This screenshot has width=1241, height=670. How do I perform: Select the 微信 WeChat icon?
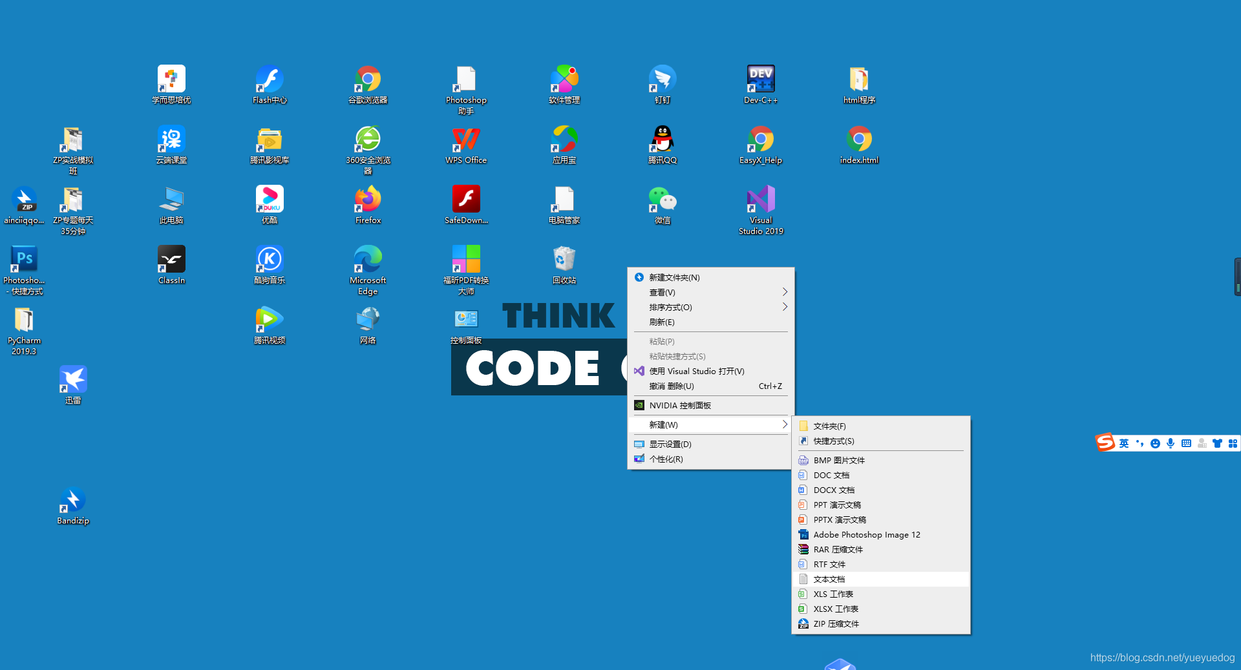tap(663, 204)
